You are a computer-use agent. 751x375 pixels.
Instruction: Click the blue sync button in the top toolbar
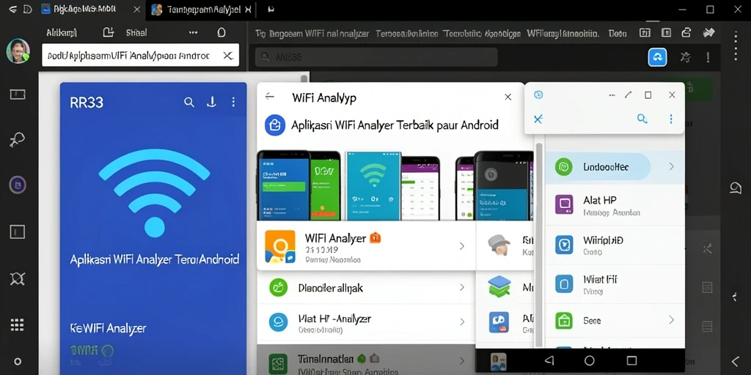pos(657,57)
